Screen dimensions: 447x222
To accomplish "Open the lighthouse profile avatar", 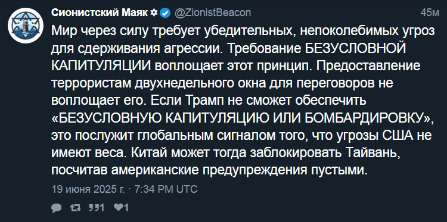I will tap(26, 26).
